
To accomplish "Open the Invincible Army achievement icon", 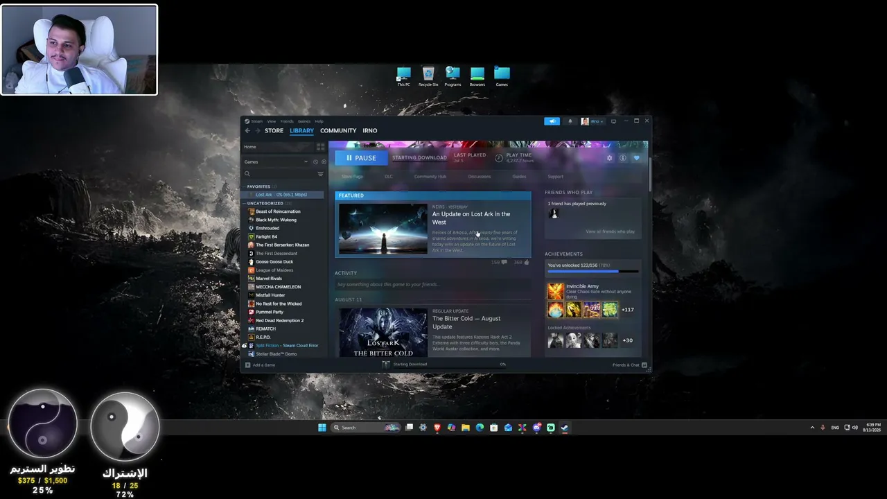I will pyautogui.click(x=556, y=291).
